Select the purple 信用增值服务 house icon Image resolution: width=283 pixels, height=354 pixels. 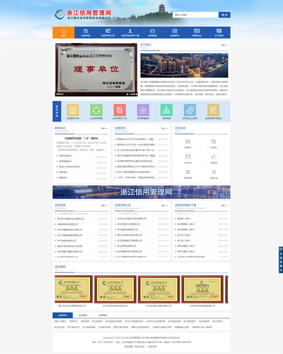(143, 110)
